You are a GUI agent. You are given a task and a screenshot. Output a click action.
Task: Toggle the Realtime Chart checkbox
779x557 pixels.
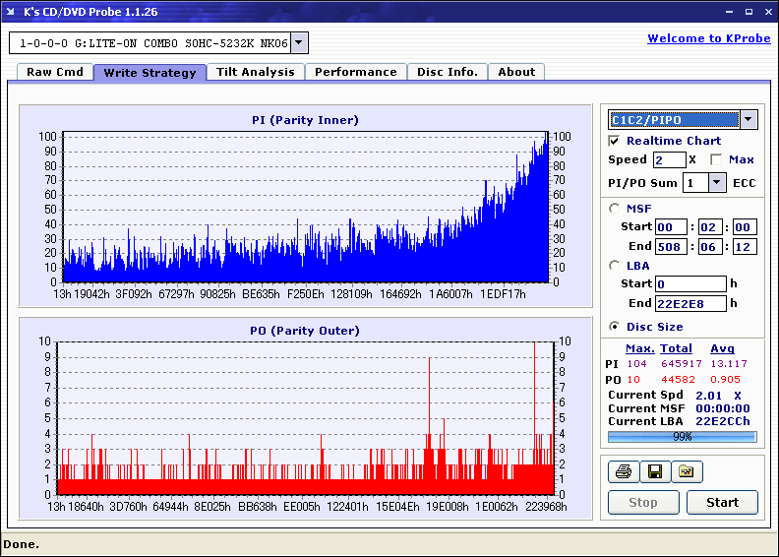[615, 141]
